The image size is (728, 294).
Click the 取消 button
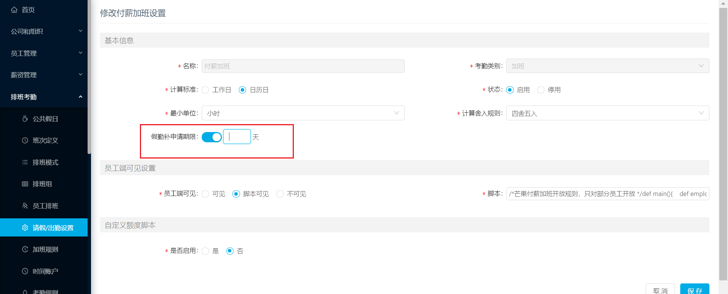(660, 289)
